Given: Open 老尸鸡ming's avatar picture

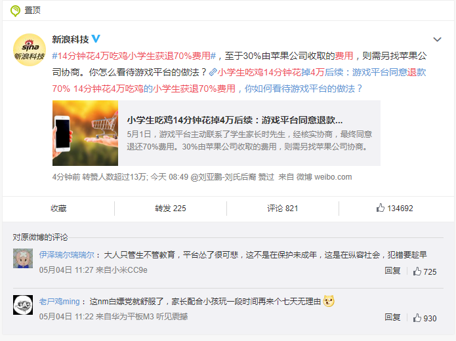Looking at the screenshot, I should click(23, 305).
